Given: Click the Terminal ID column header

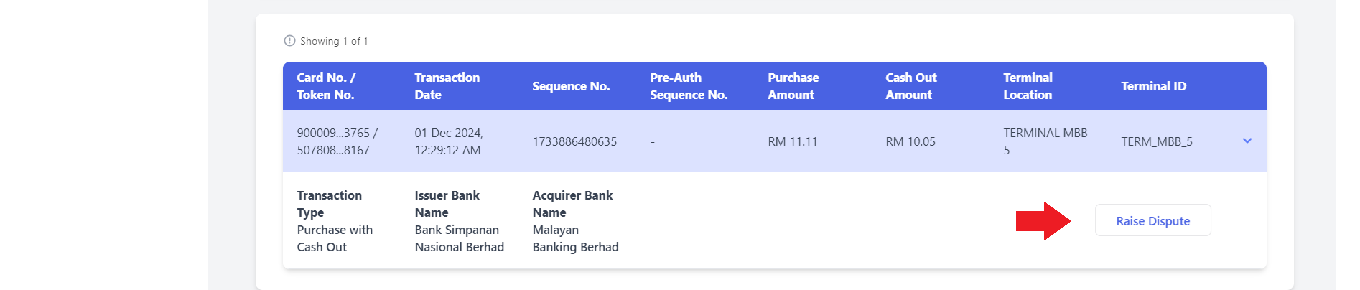Looking at the screenshot, I should pos(1154,86).
